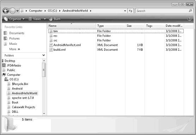The height and width of the screenshot is (135, 196).
Task: Click the search magnifier icon
Action: point(190,11)
